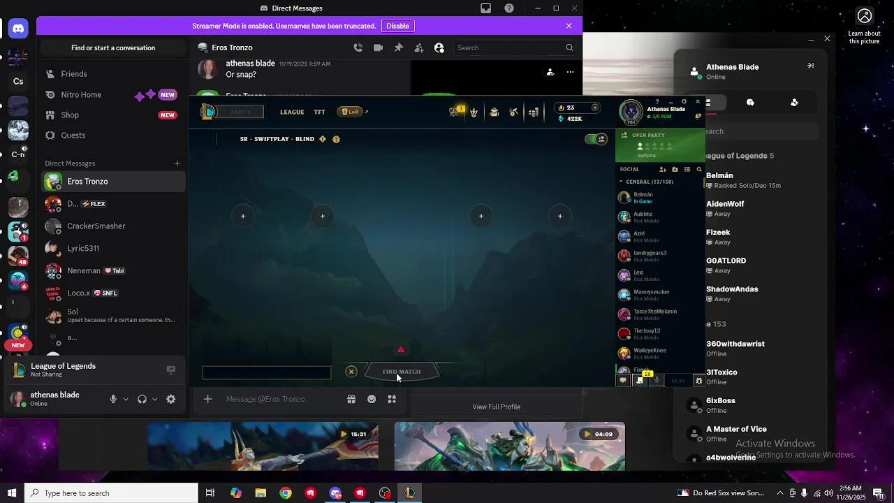Screen dimensions: 894x503
Task: Cancel lobby with X button
Action: (351, 372)
